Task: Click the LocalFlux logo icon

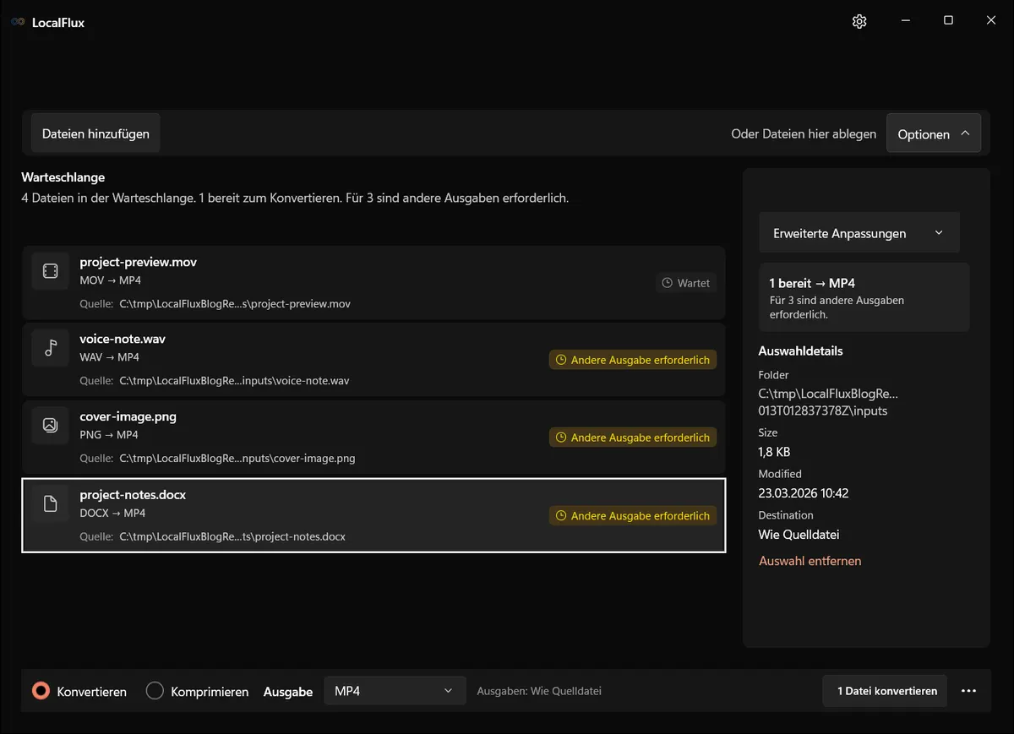Action: 18,22
